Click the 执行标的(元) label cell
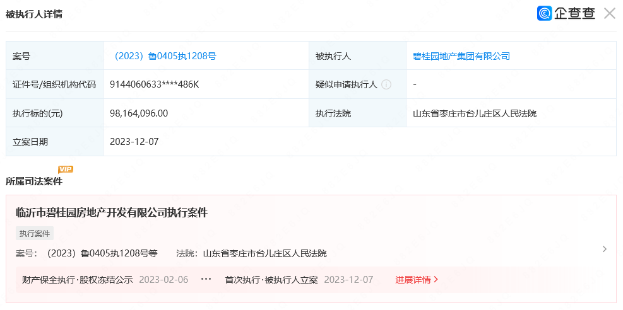623x310 pixels. point(54,113)
